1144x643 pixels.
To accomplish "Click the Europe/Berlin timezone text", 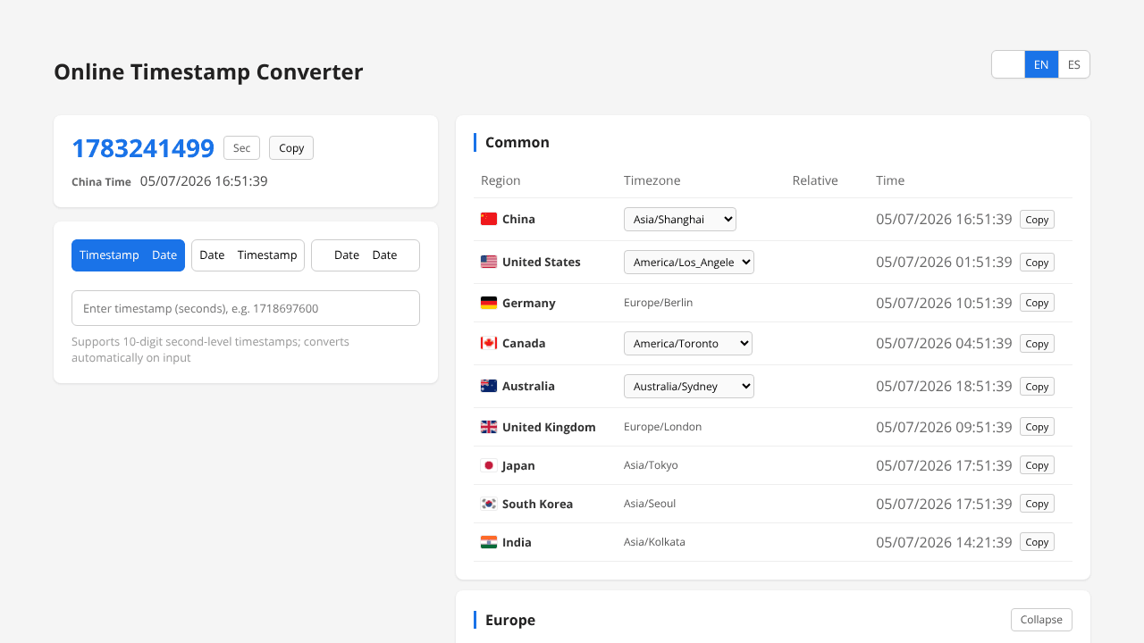I will coord(659,303).
